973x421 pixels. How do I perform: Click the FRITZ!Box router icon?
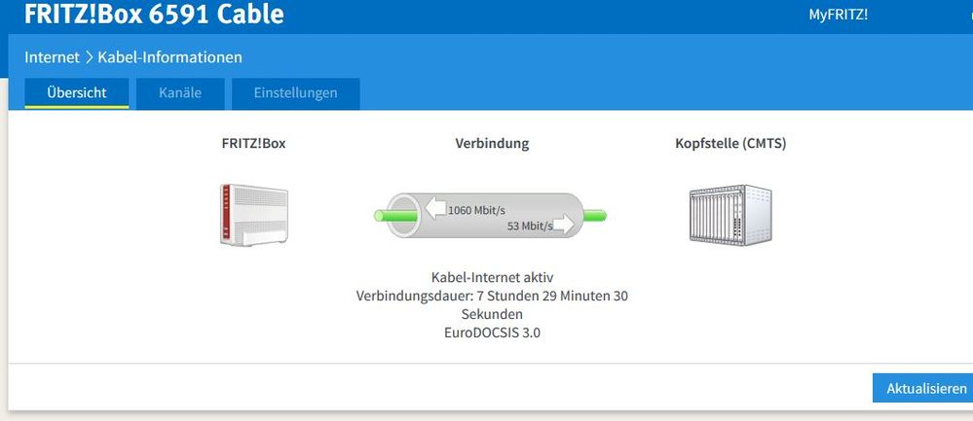point(253,215)
